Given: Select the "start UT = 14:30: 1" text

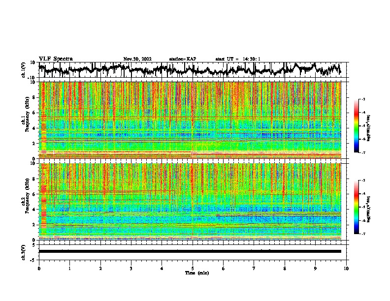Looking at the screenshot, I should (x=238, y=59).
